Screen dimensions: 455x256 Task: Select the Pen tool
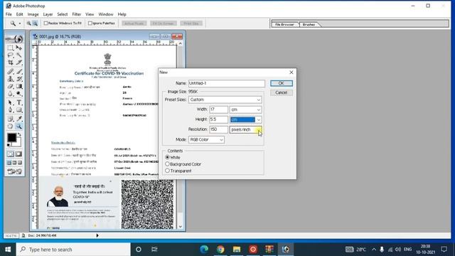tap(11, 110)
